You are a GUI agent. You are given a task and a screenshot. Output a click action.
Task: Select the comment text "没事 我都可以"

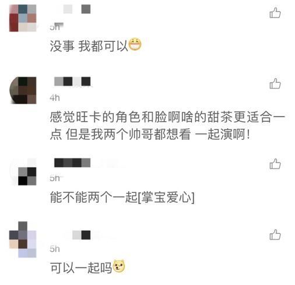(x=89, y=46)
